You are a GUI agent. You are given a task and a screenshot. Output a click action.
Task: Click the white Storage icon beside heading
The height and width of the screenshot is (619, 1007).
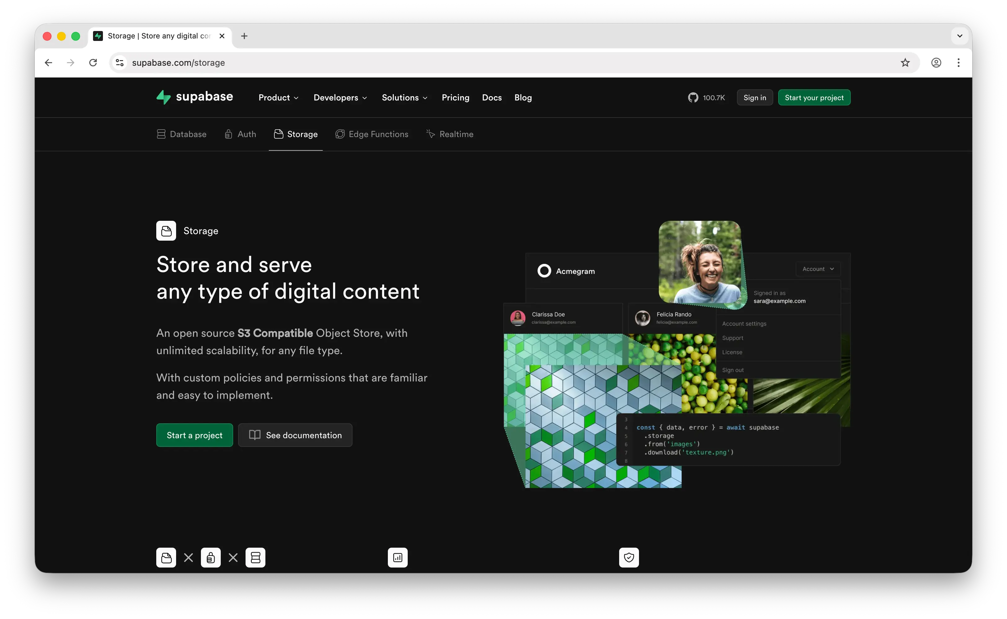coord(166,231)
